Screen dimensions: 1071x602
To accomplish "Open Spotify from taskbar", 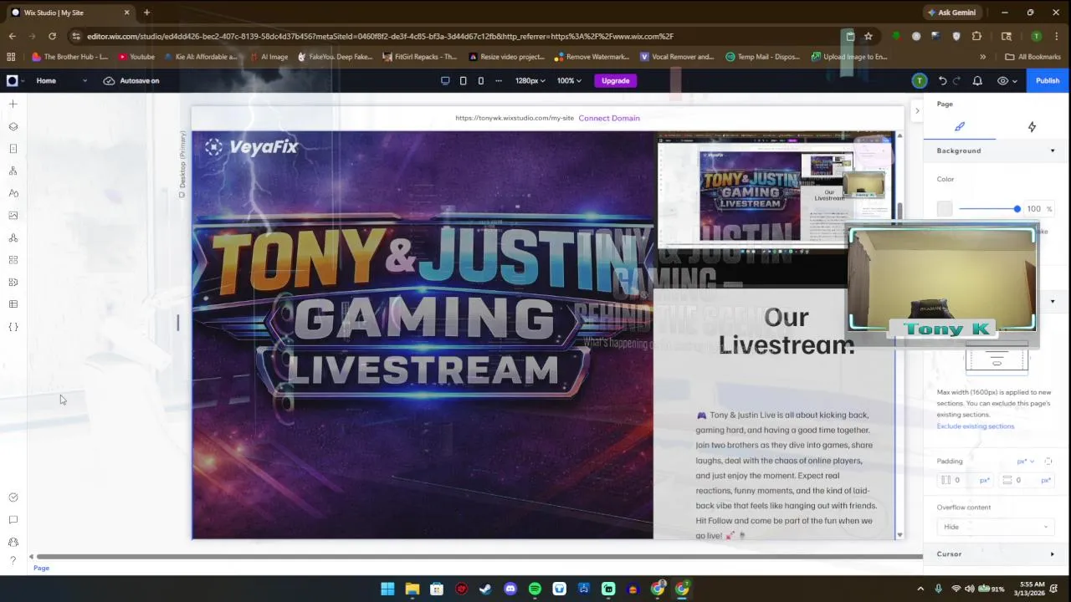I will pos(535,589).
